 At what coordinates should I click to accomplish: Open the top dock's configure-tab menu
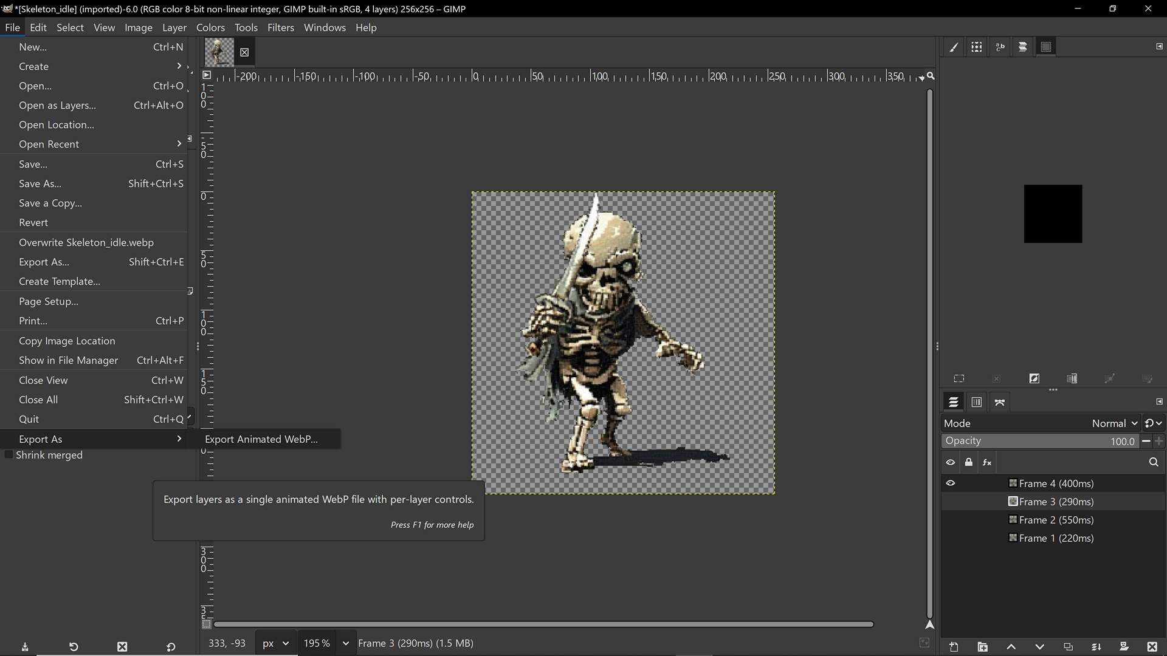coord(1159,46)
